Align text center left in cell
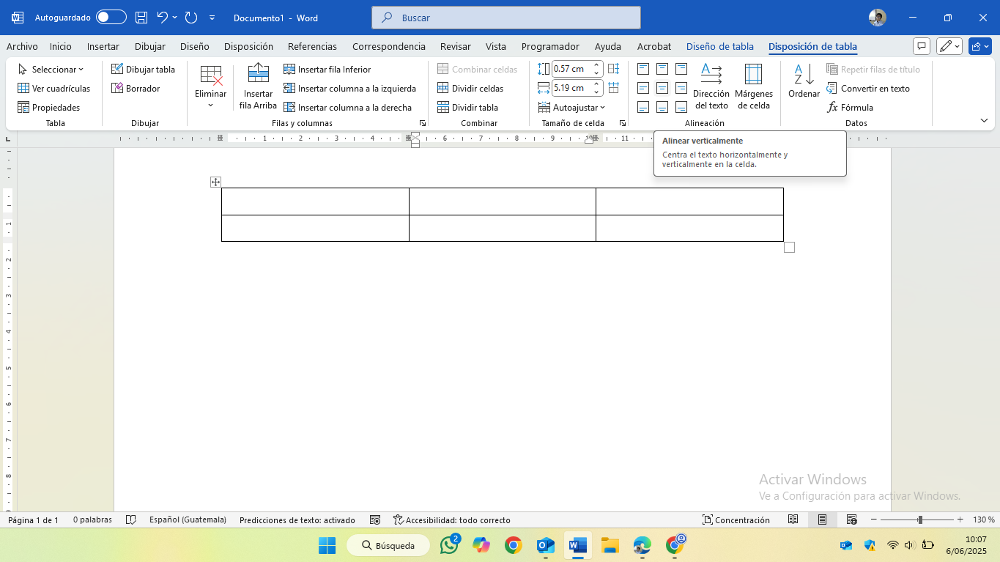The width and height of the screenshot is (1000, 562). tap(643, 88)
